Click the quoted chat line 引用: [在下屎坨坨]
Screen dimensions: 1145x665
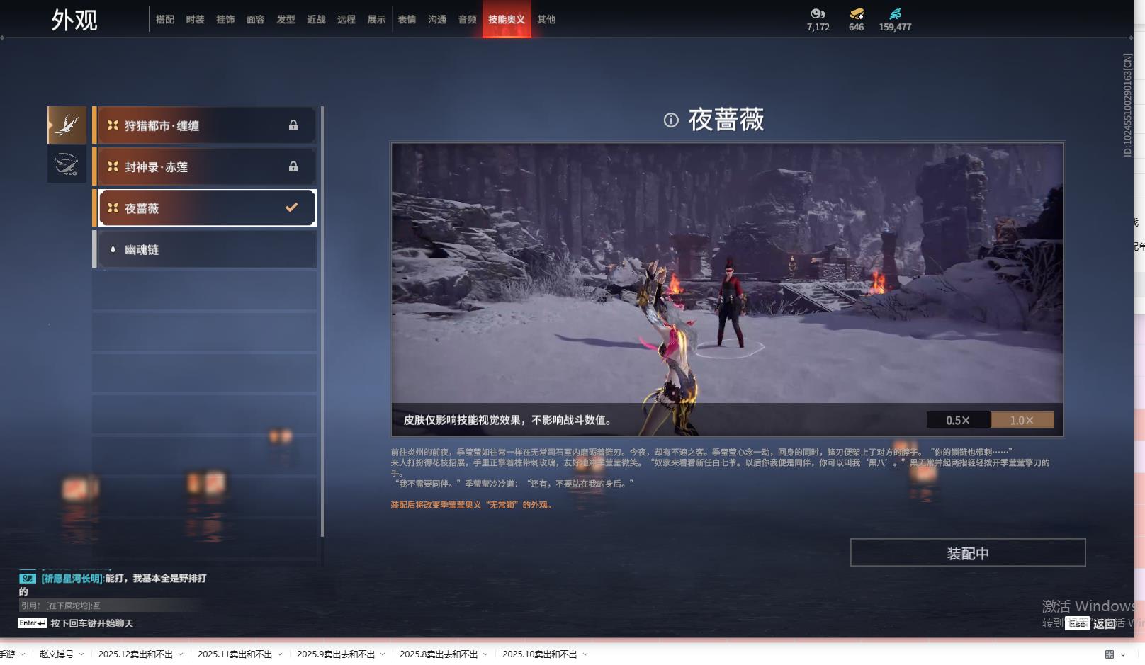tap(61, 606)
